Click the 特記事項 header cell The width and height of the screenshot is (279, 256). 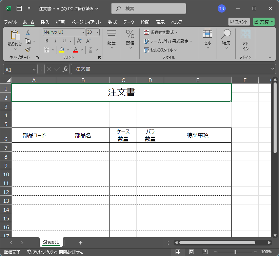pyautogui.click(x=198, y=135)
